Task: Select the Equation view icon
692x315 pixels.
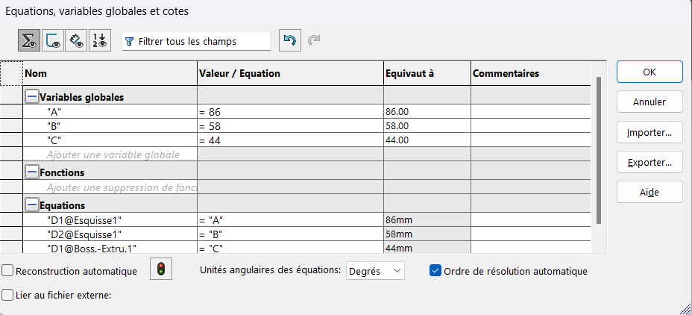Action: [30, 41]
